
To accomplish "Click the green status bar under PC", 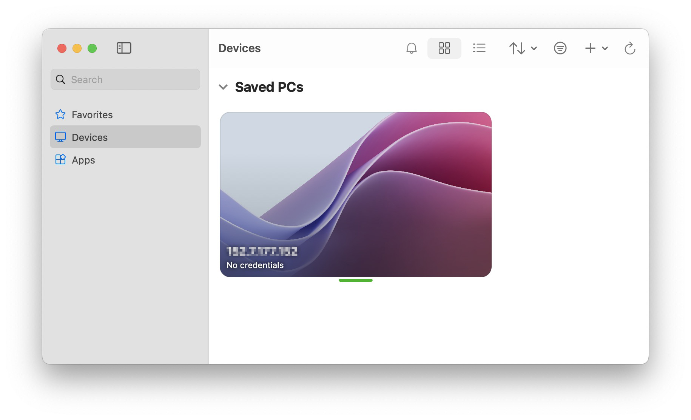I will click(x=355, y=280).
